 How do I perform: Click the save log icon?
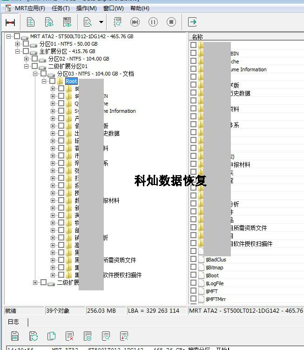pos(15,336)
